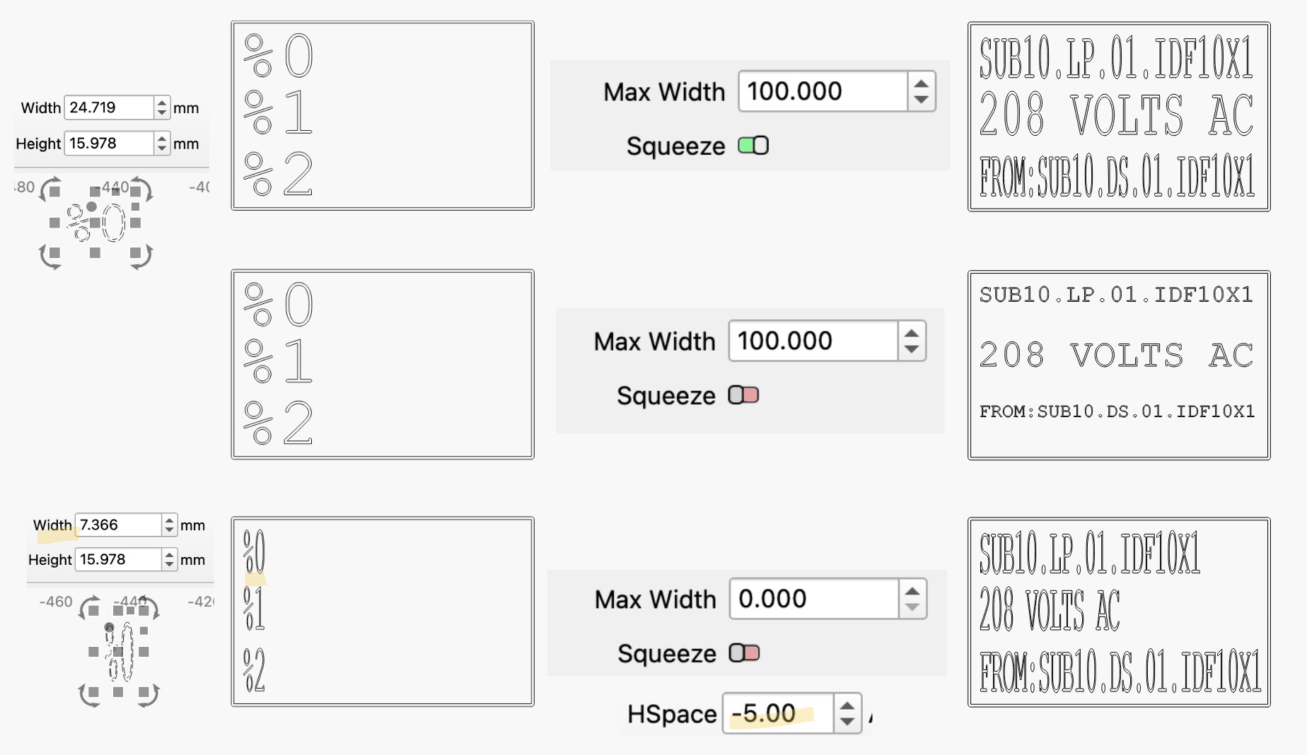Click bottom-right rotate handle of wide %0 selection
The height and width of the screenshot is (755, 1307).
click(x=141, y=257)
